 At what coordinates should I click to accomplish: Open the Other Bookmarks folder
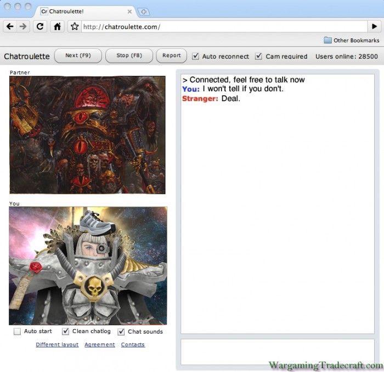[x=352, y=40]
